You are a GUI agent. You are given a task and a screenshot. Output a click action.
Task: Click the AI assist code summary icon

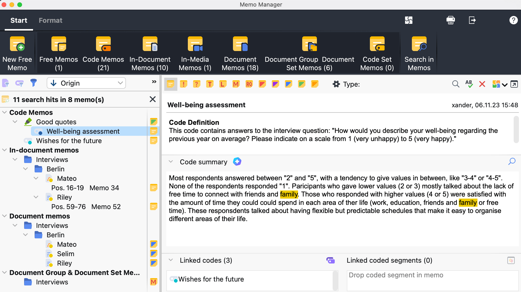click(237, 162)
